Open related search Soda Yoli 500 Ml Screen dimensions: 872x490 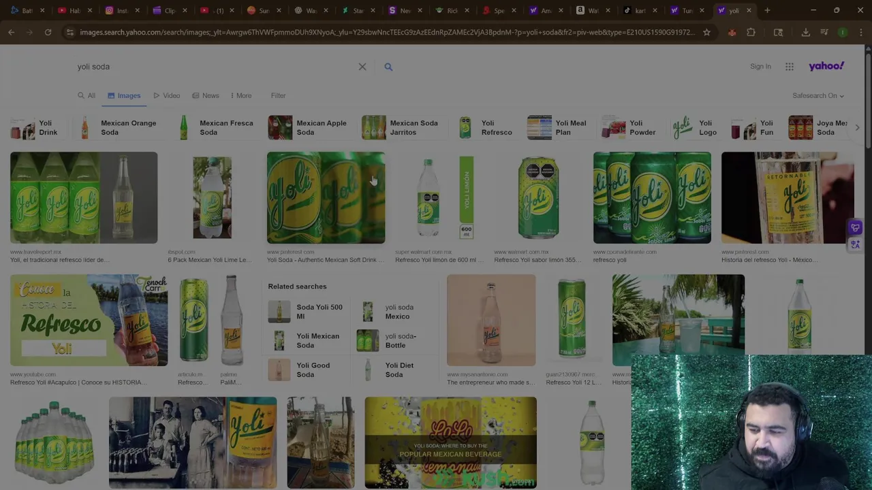point(307,312)
